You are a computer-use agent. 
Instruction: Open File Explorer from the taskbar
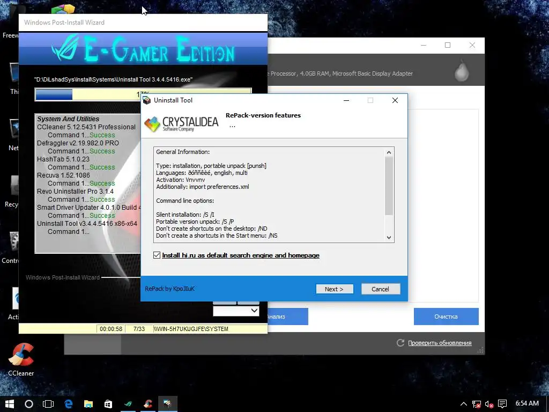(88, 403)
